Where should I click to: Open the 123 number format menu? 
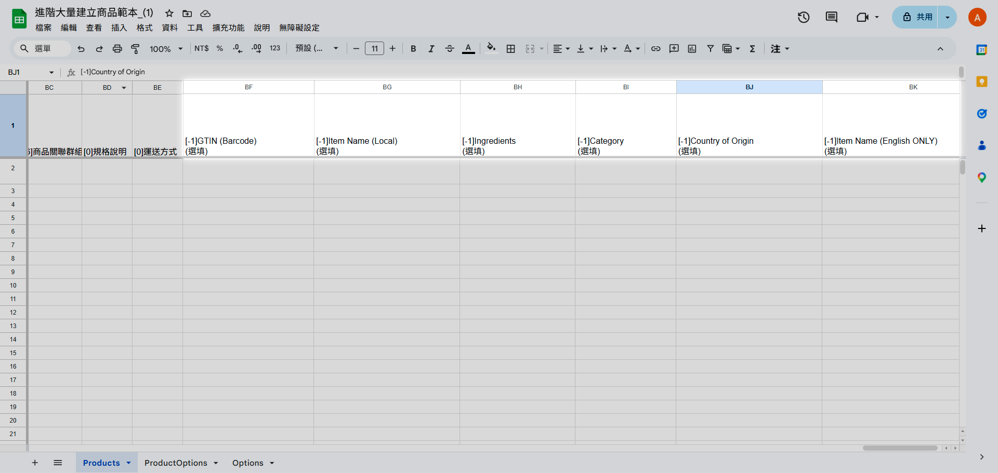pyautogui.click(x=275, y=48)
